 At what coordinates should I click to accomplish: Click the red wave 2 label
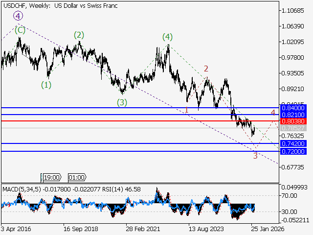tap(206, 69)
